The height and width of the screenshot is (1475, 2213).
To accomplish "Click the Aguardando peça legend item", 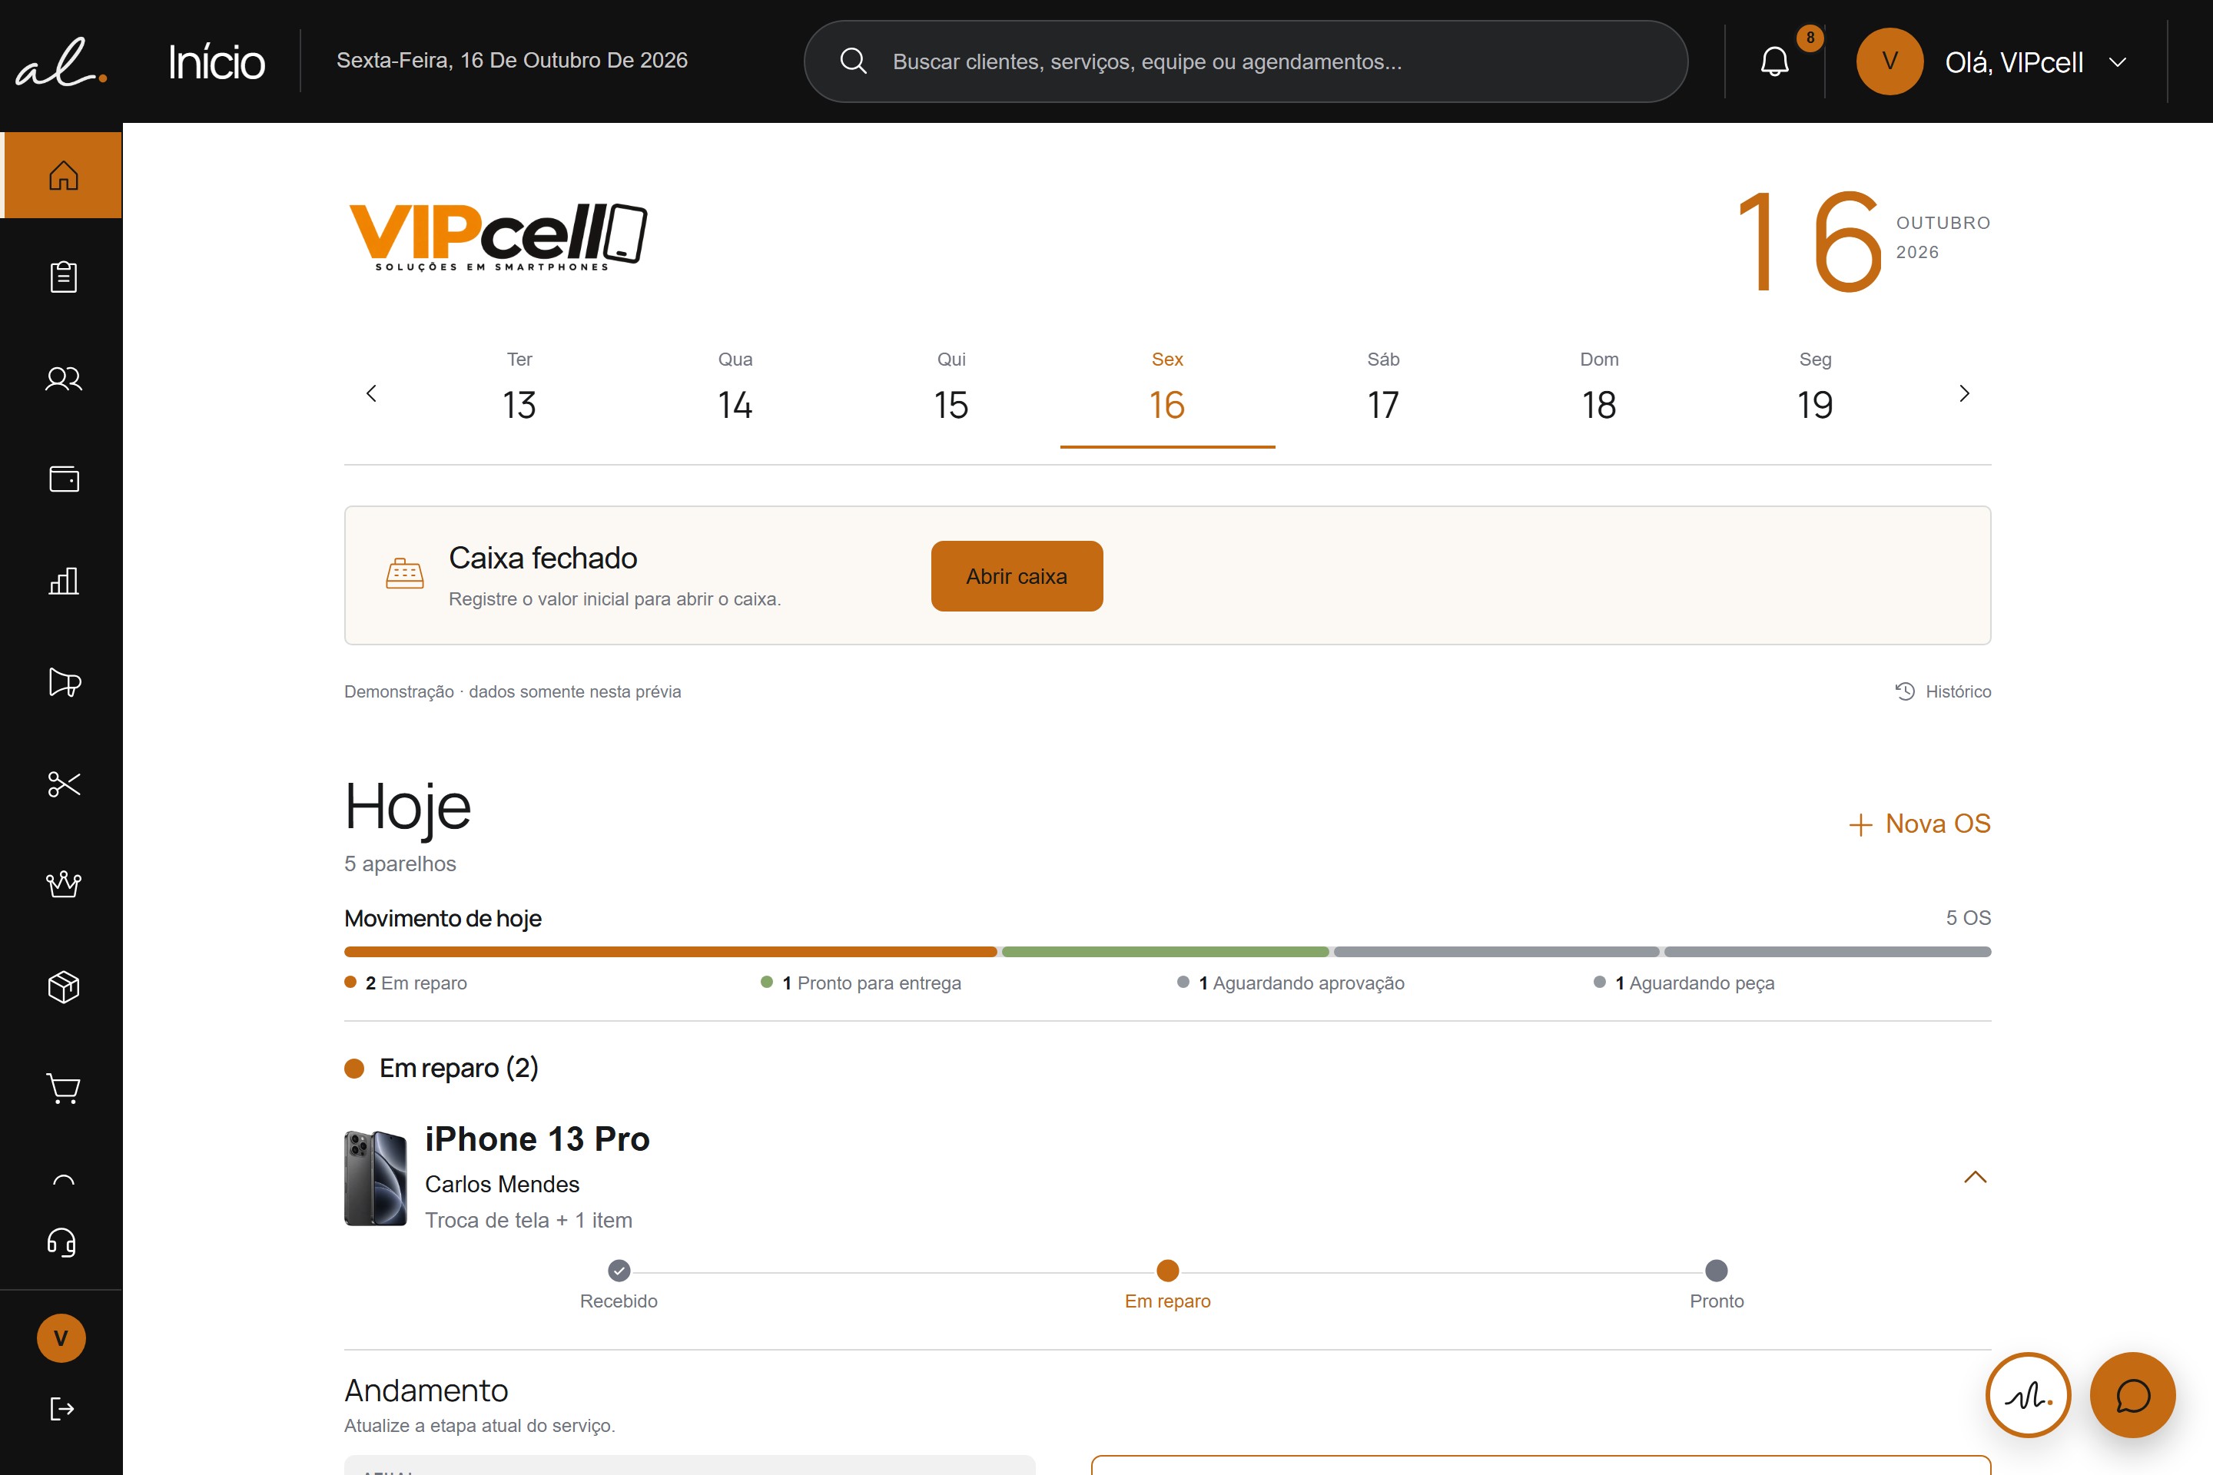I will (x=1684, y=983).
